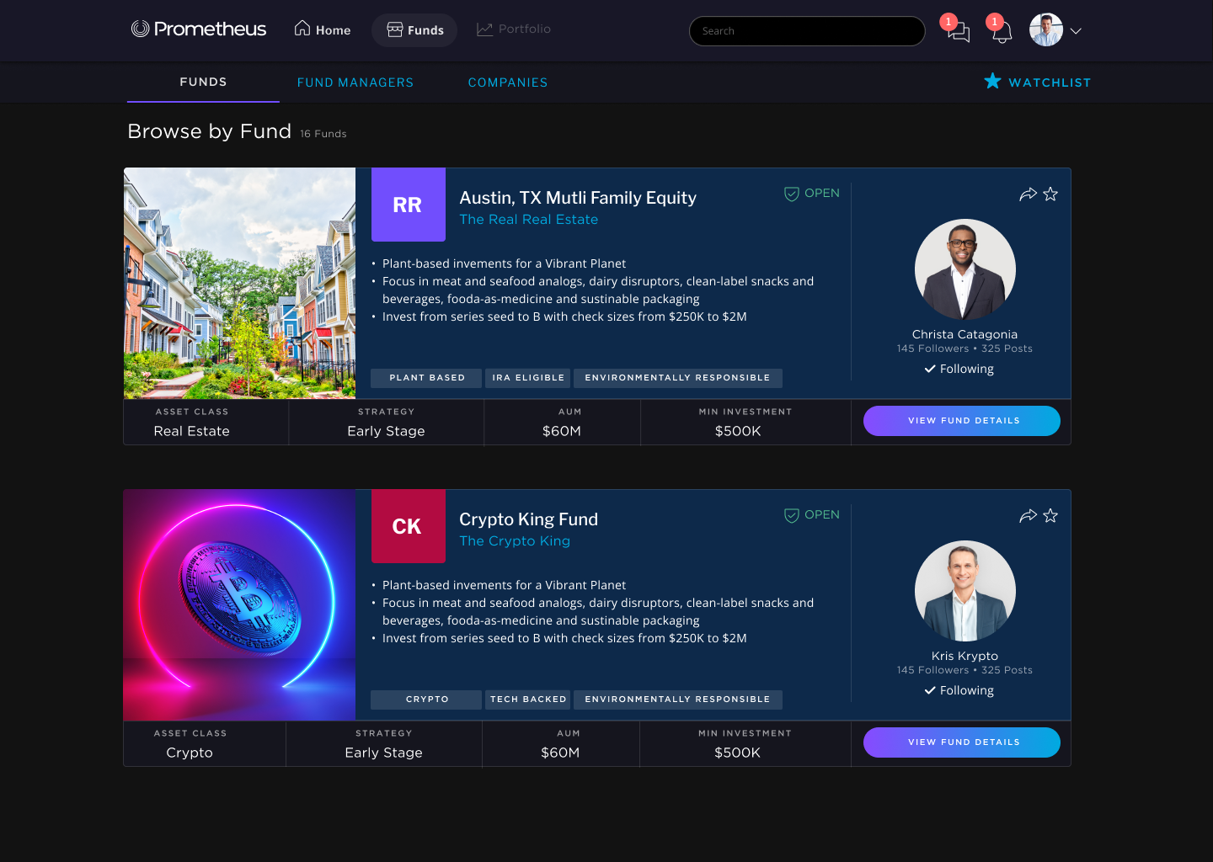Image resolution: width=1213 pixels, height=862 pixels.
Task: View fund details for Austin fund
Action: [962, 421]
